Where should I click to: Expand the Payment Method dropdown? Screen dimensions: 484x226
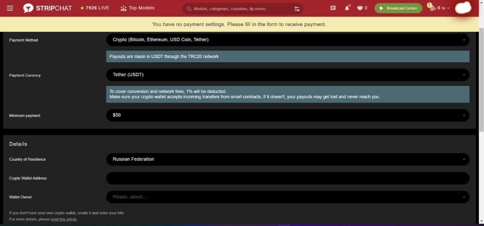pos(288,40)
